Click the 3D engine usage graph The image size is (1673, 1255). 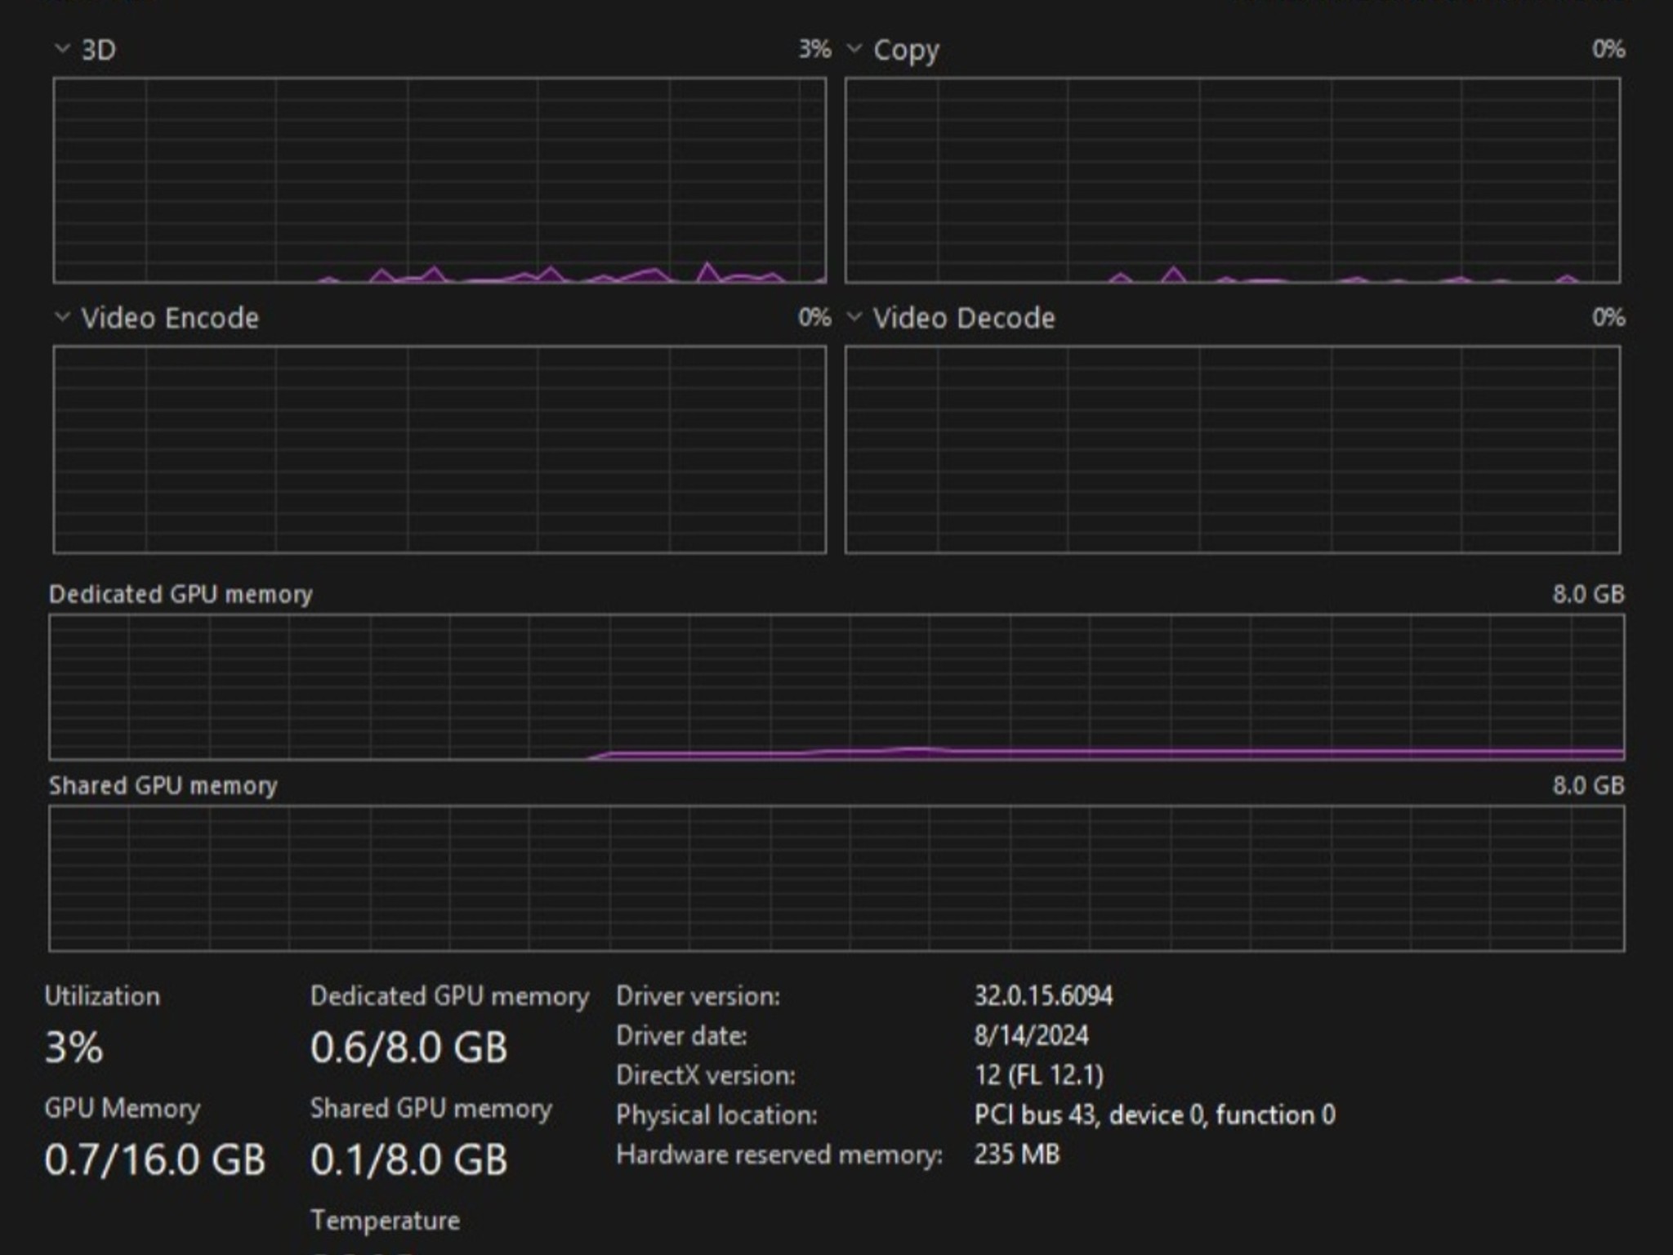tap(439, 181)
